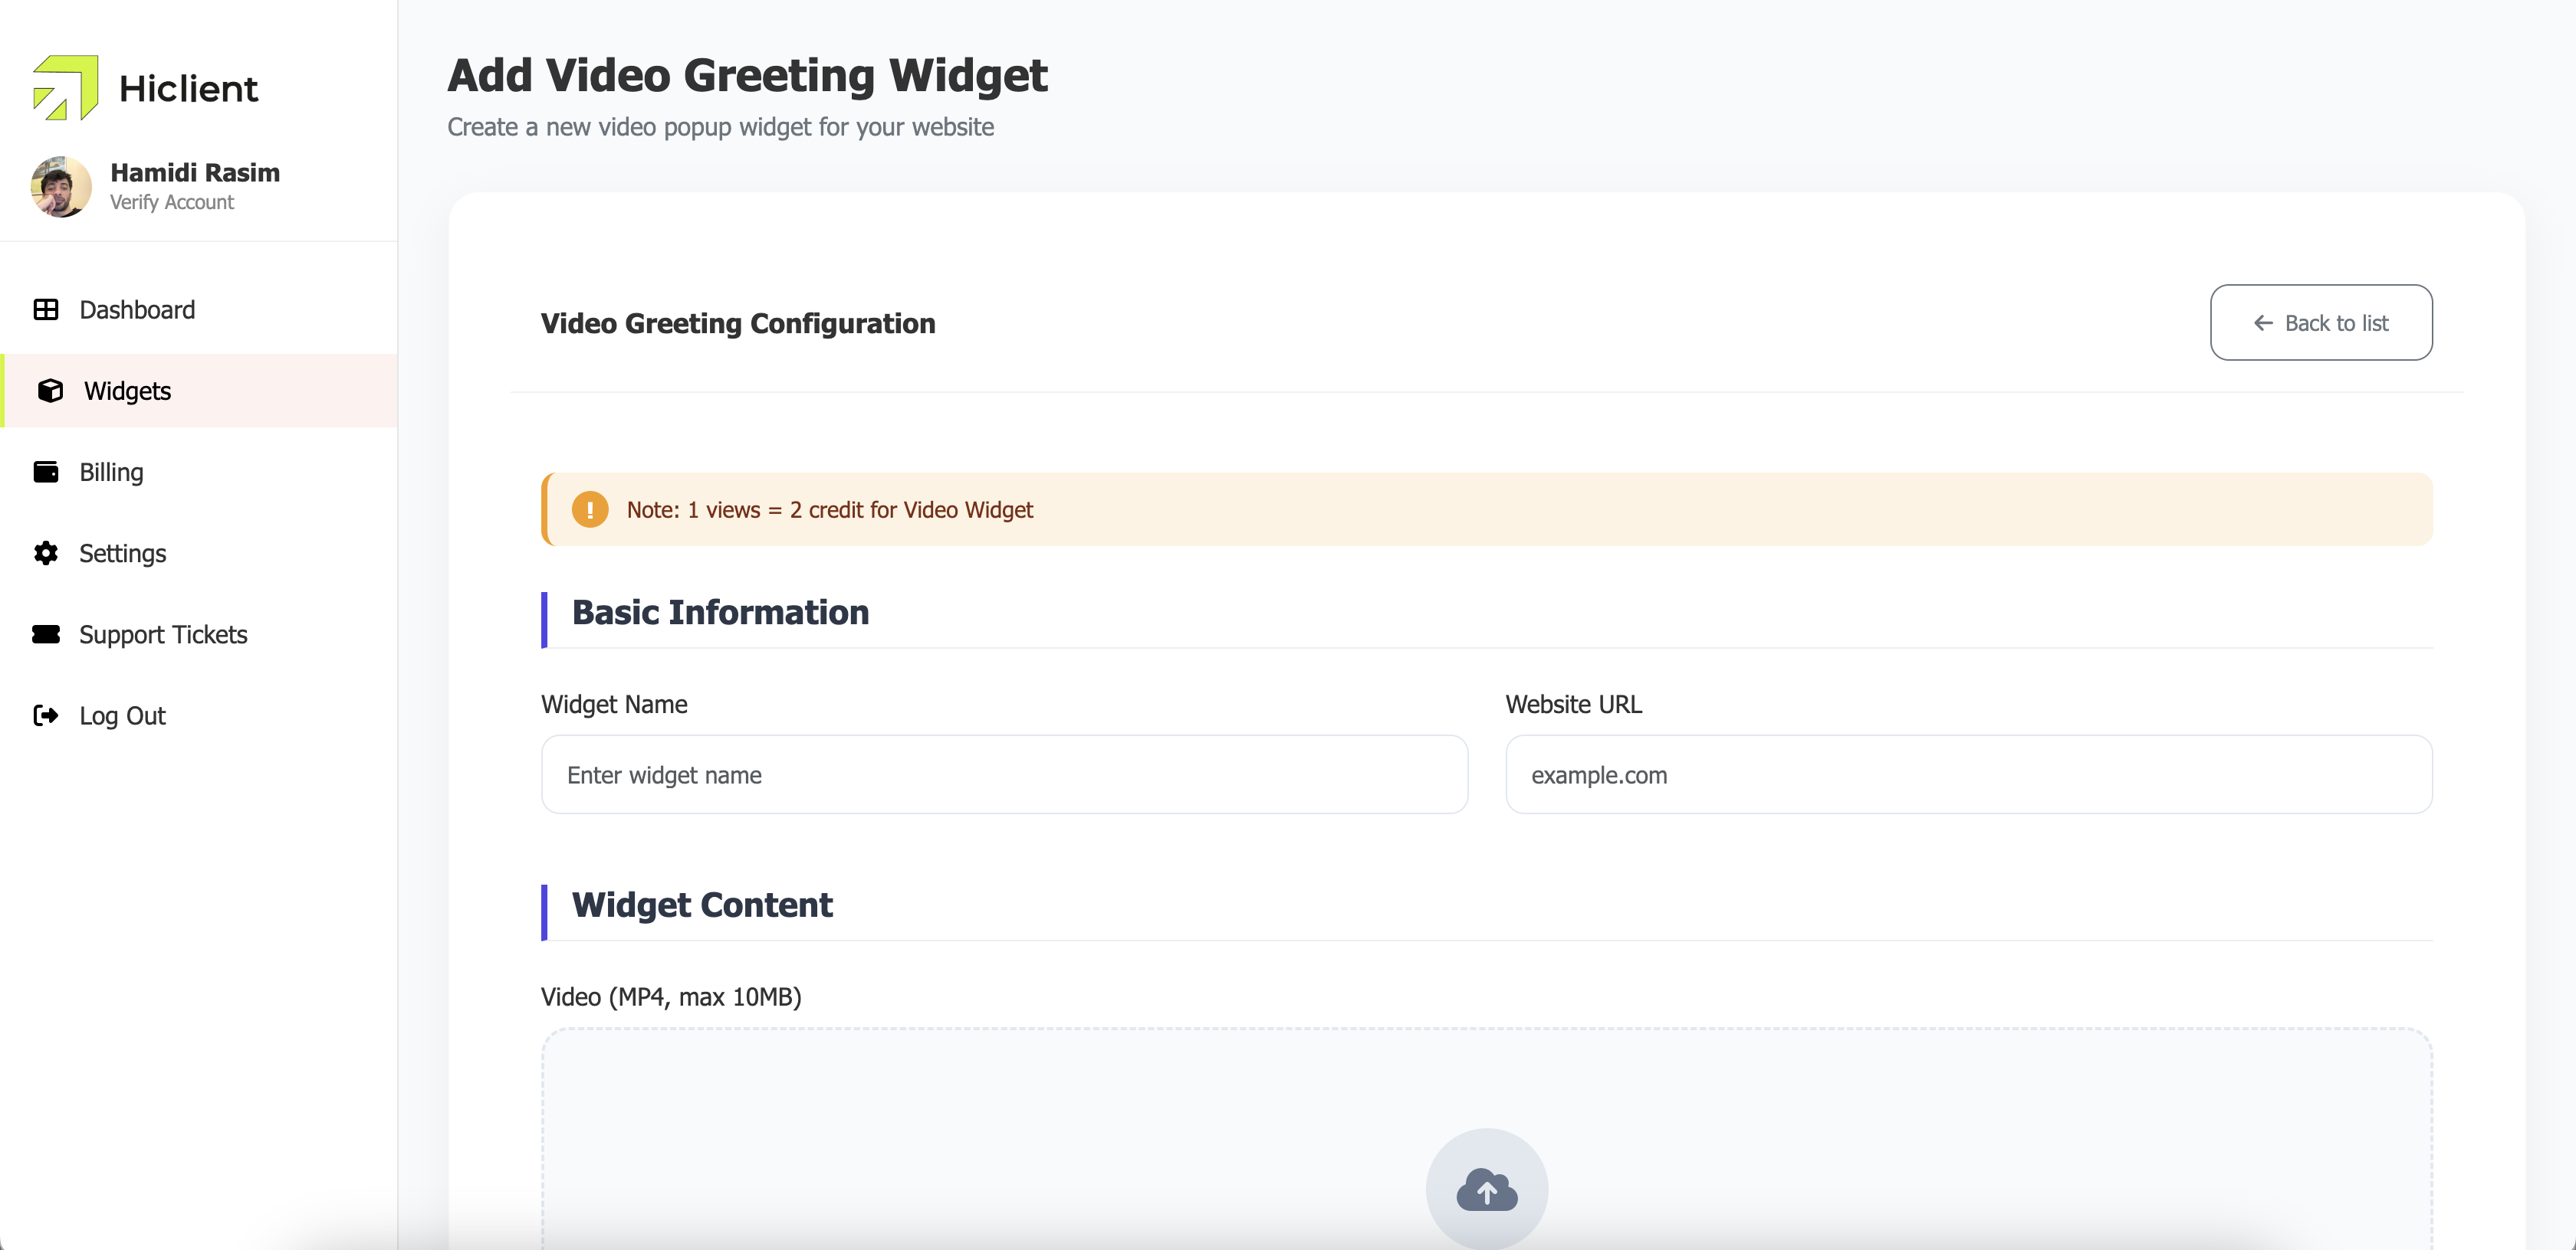Click the Support Tickets ticket icon

point(46,634)
